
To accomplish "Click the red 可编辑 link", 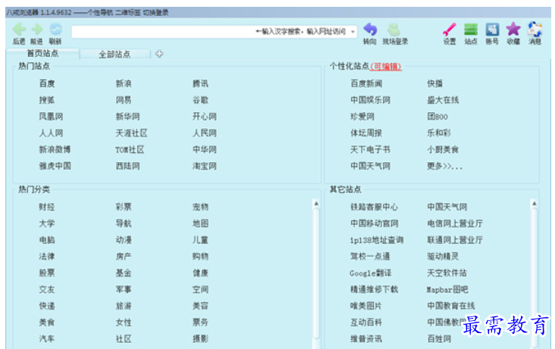I will pos(385,67).
